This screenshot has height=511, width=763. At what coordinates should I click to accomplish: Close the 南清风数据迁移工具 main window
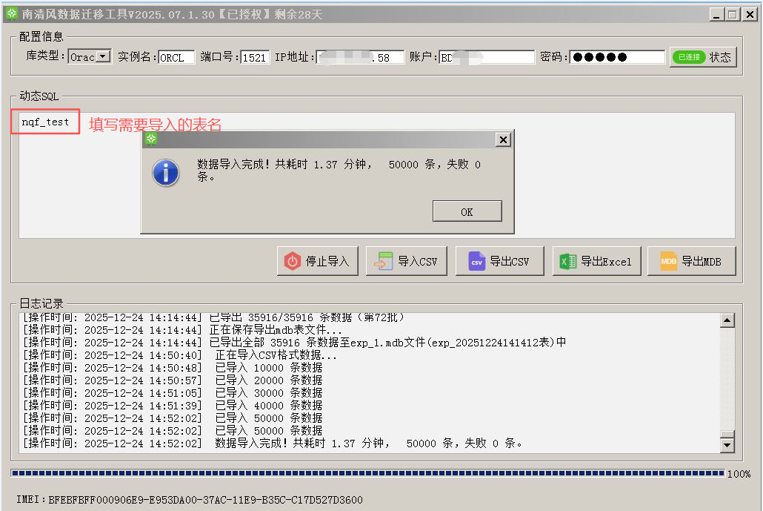pyautogui.click(x=750, y=15)
